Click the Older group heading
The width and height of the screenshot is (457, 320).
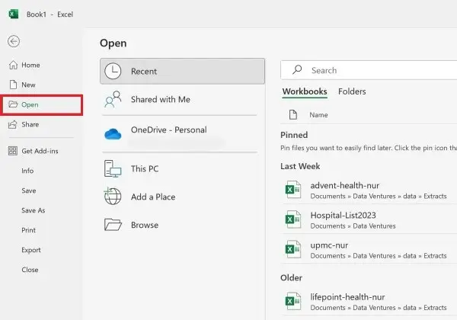coord(291,278)
